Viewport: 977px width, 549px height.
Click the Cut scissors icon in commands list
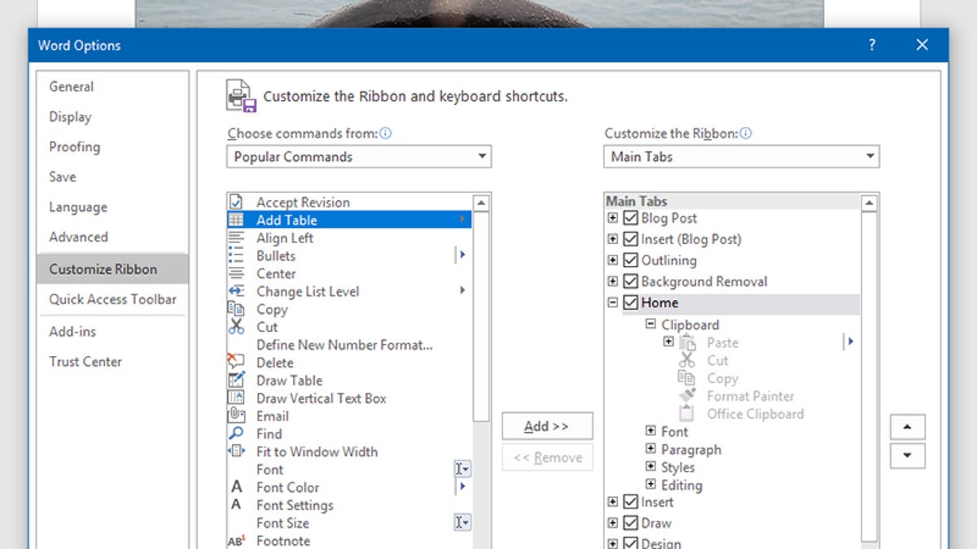236,327
